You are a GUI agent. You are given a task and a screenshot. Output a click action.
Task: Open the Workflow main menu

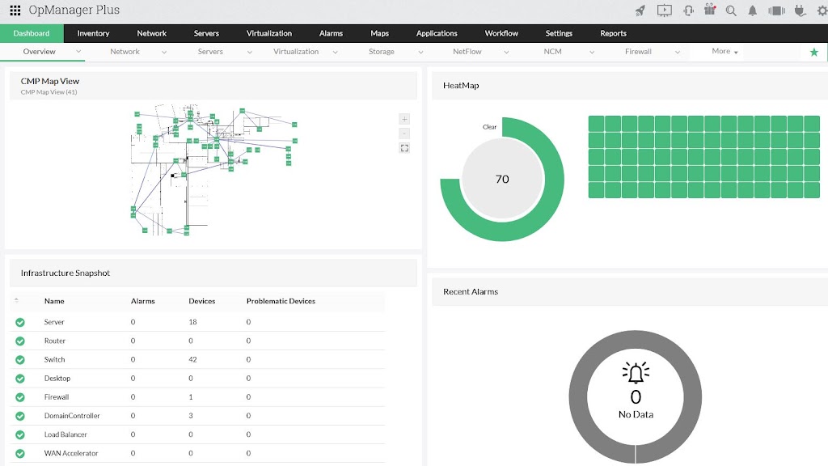[501, 33]
